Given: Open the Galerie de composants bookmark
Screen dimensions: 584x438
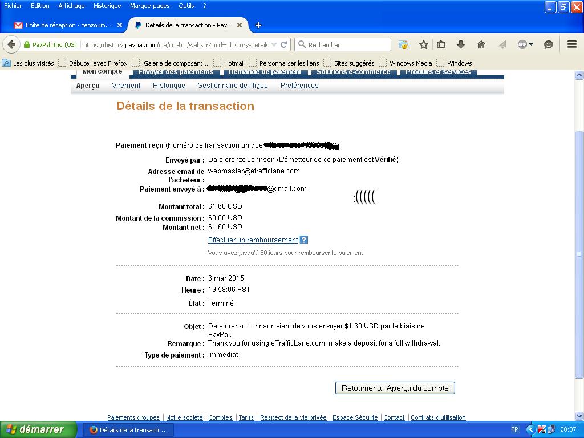Looking at the screenshot, I should tap(171, 63).
